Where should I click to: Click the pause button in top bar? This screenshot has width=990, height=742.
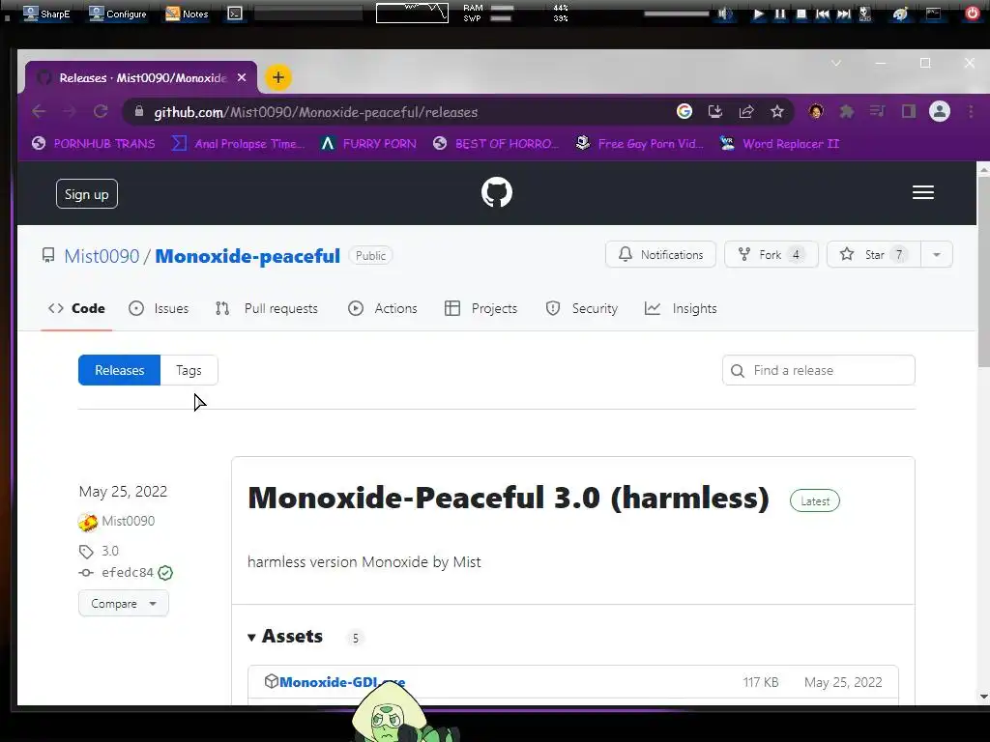tap(780, 14)
